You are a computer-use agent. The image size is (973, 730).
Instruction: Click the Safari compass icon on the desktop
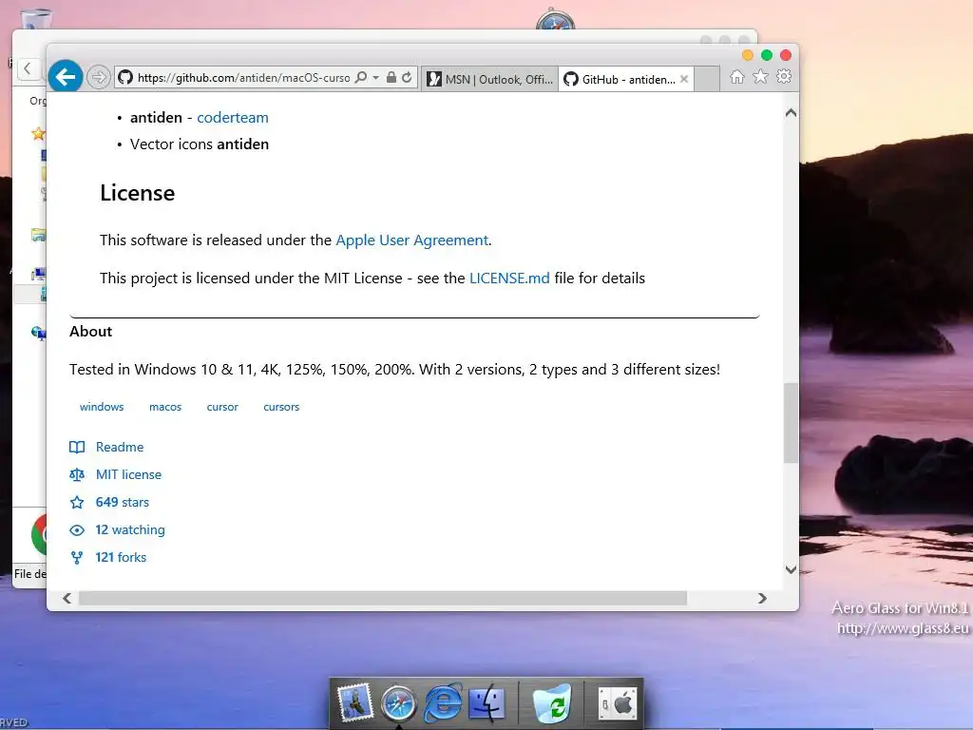(555, 20)
